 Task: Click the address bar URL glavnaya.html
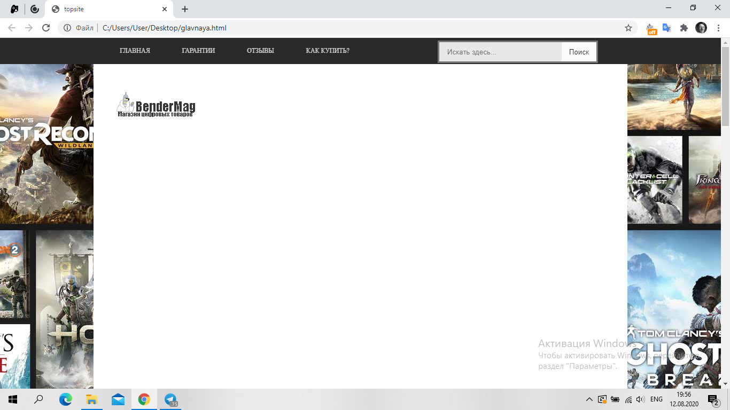pyautogui.click(x=165, y=28)
